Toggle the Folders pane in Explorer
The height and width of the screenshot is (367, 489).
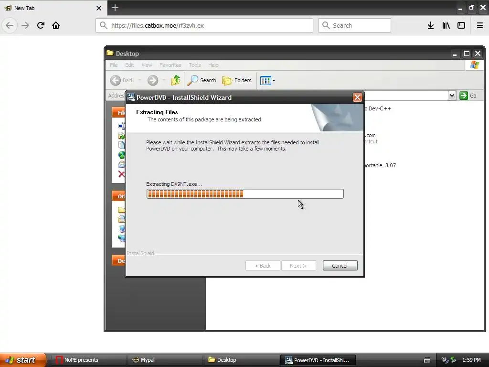coord(237,80)
